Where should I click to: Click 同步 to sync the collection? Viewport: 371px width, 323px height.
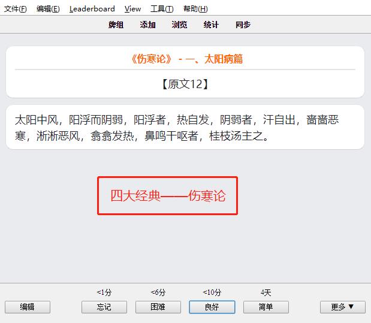243,25
